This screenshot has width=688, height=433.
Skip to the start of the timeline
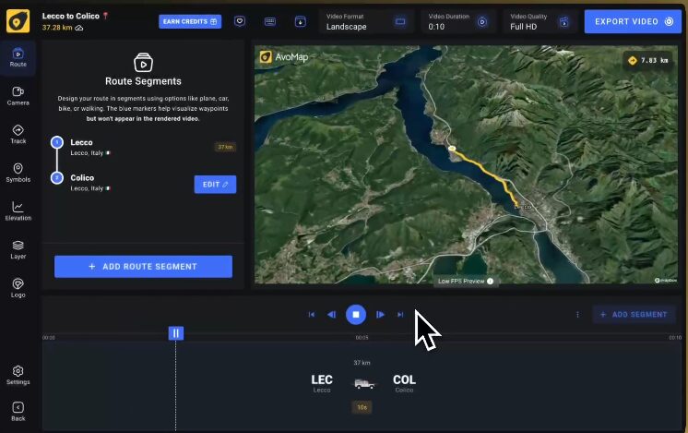tap(312, 315)
